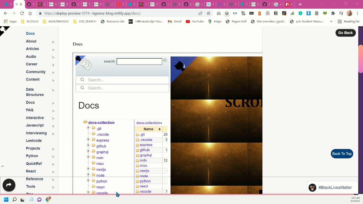
Task: Reload the current page
Action: (x=22, y=13)
